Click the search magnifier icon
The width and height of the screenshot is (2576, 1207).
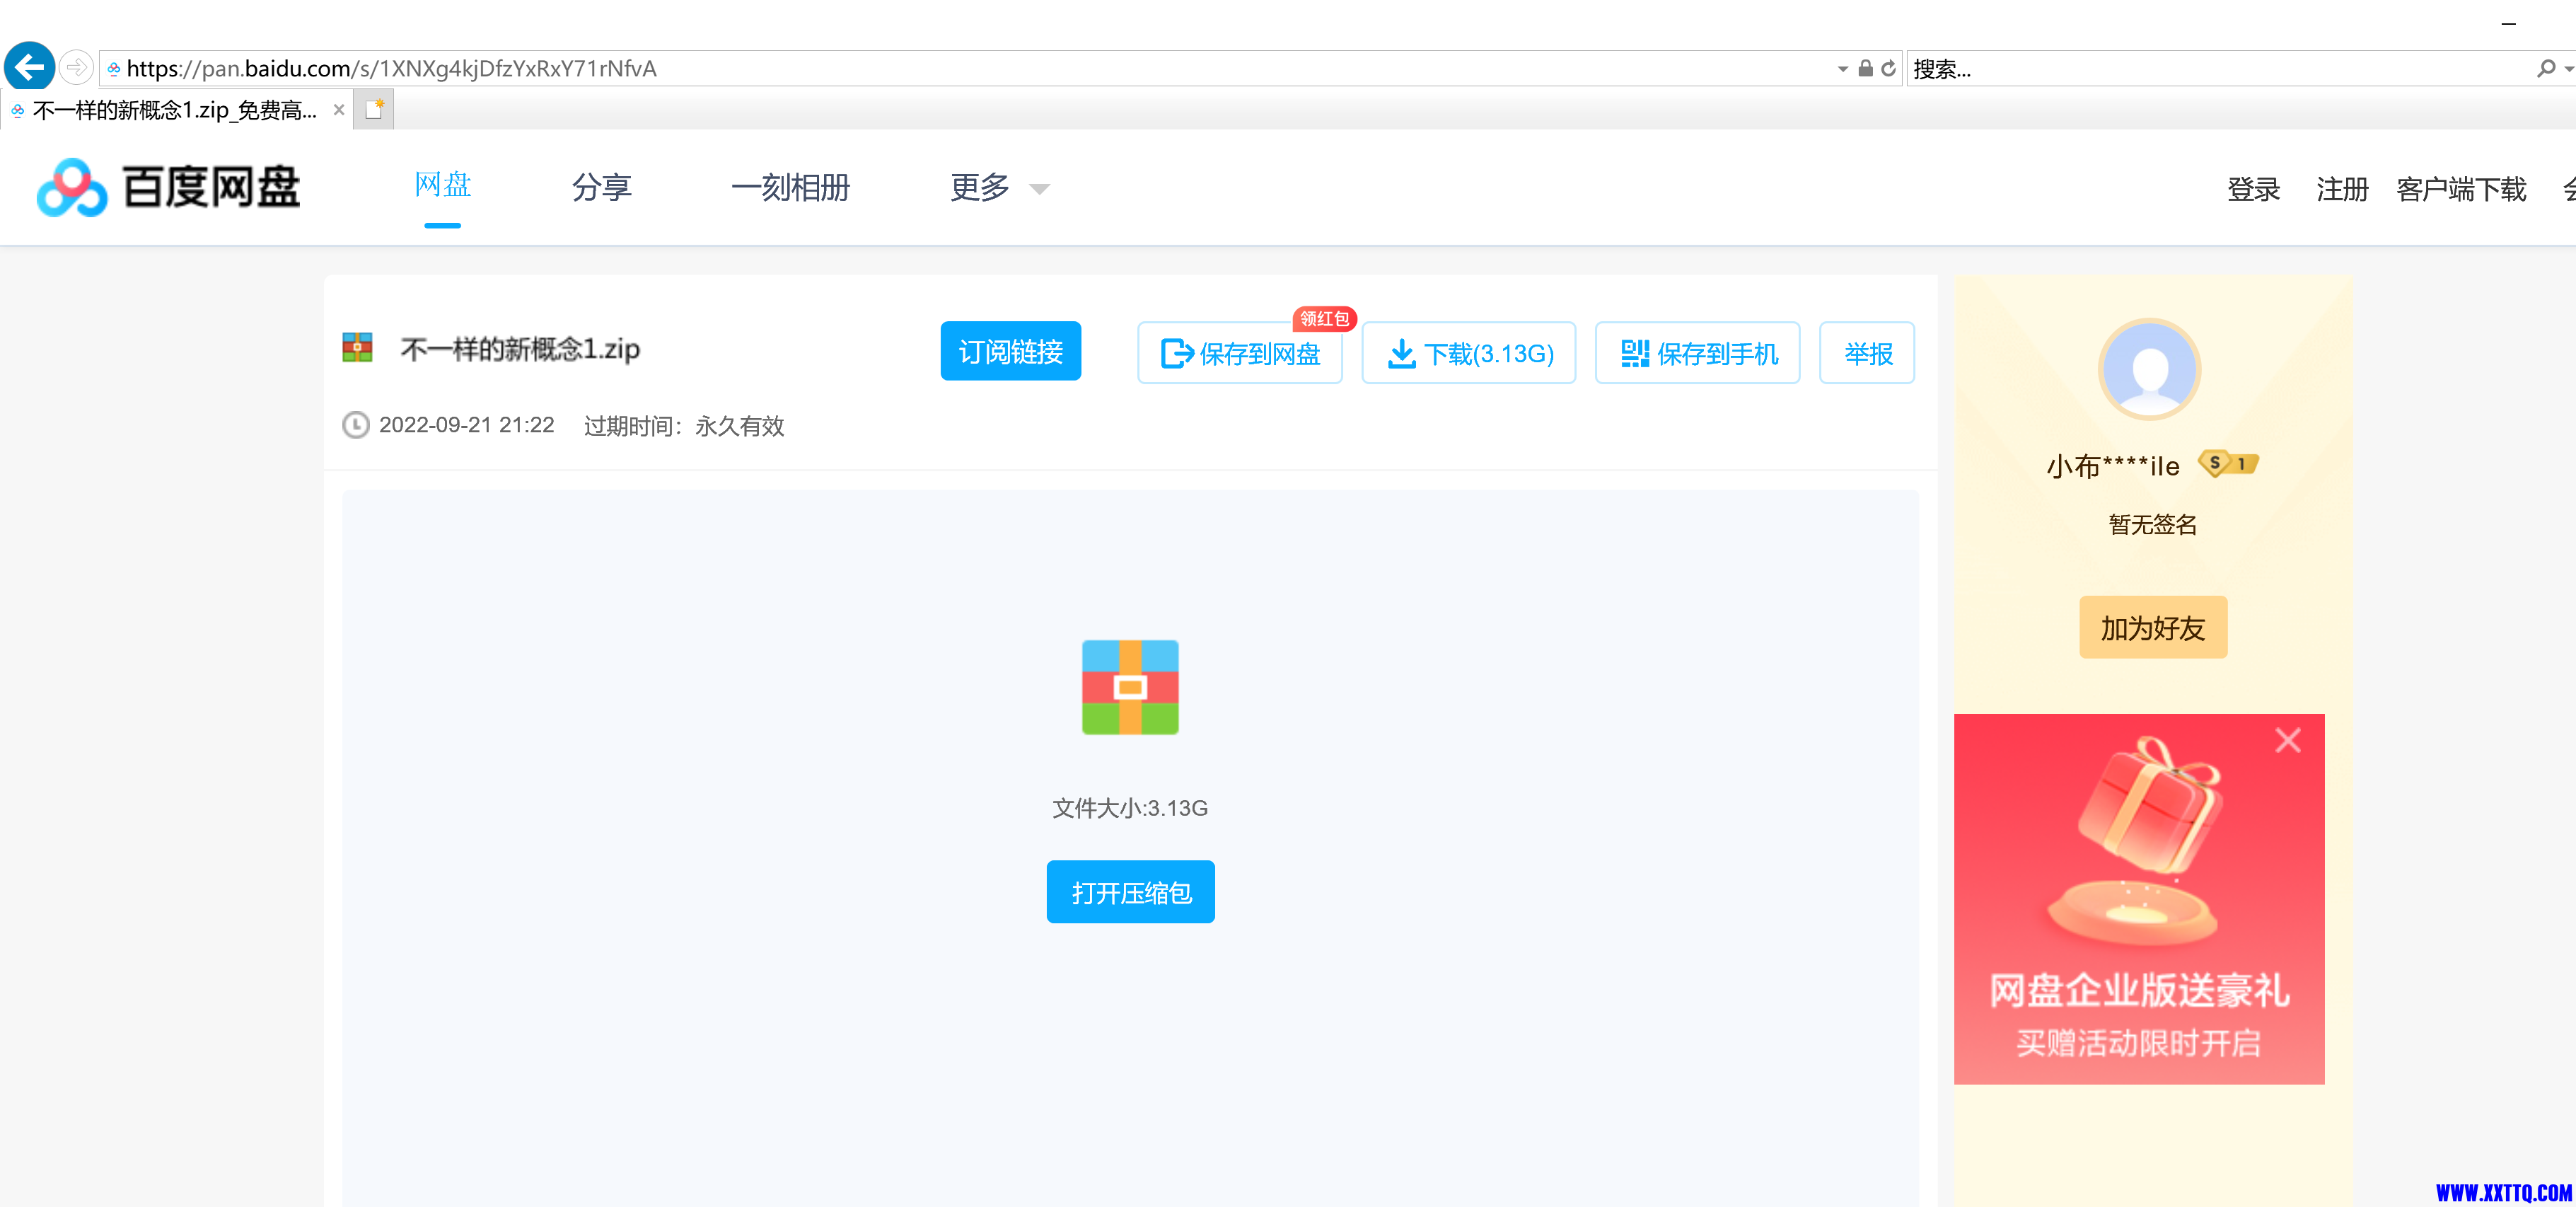[2545, 69]
